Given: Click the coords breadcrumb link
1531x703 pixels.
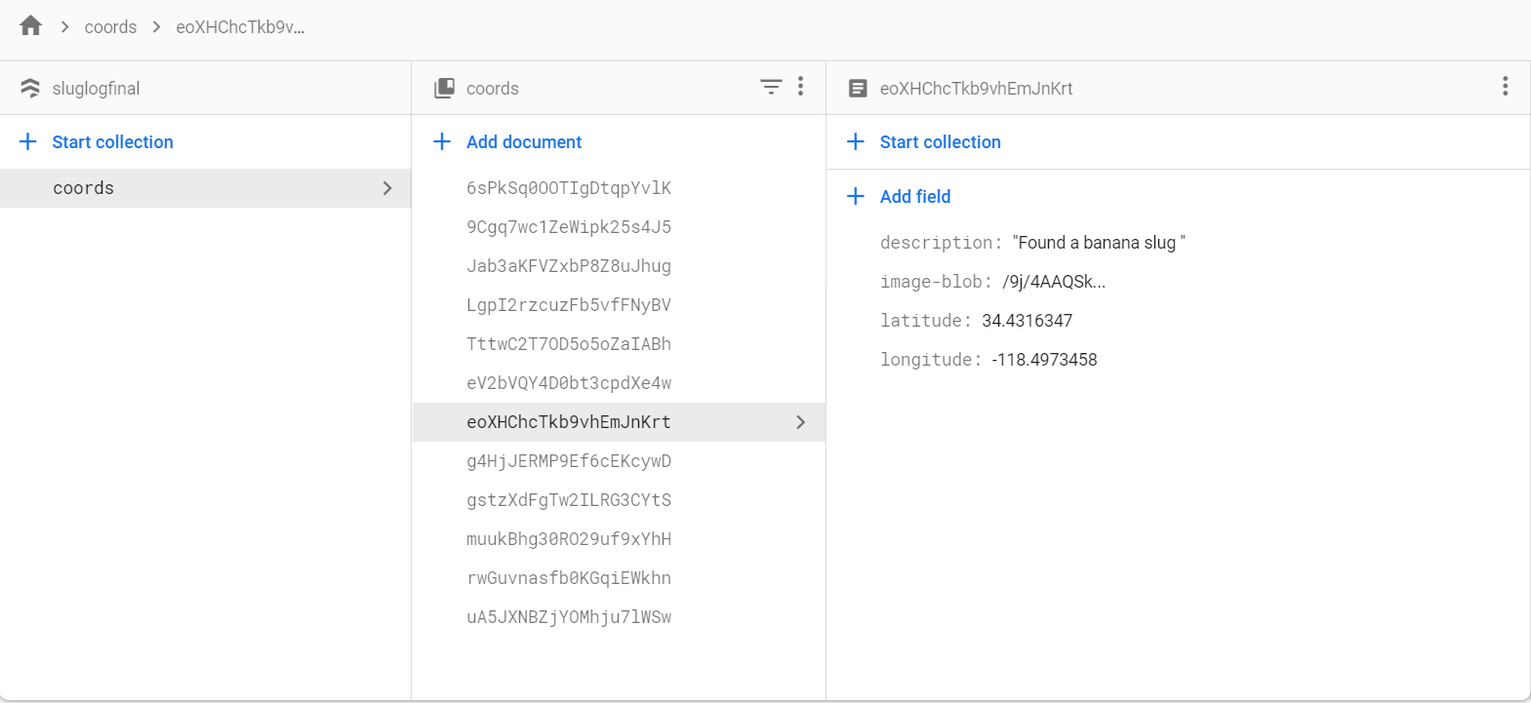Looking at the screenshot, I should pyautogui.click(x=110, y=27).
